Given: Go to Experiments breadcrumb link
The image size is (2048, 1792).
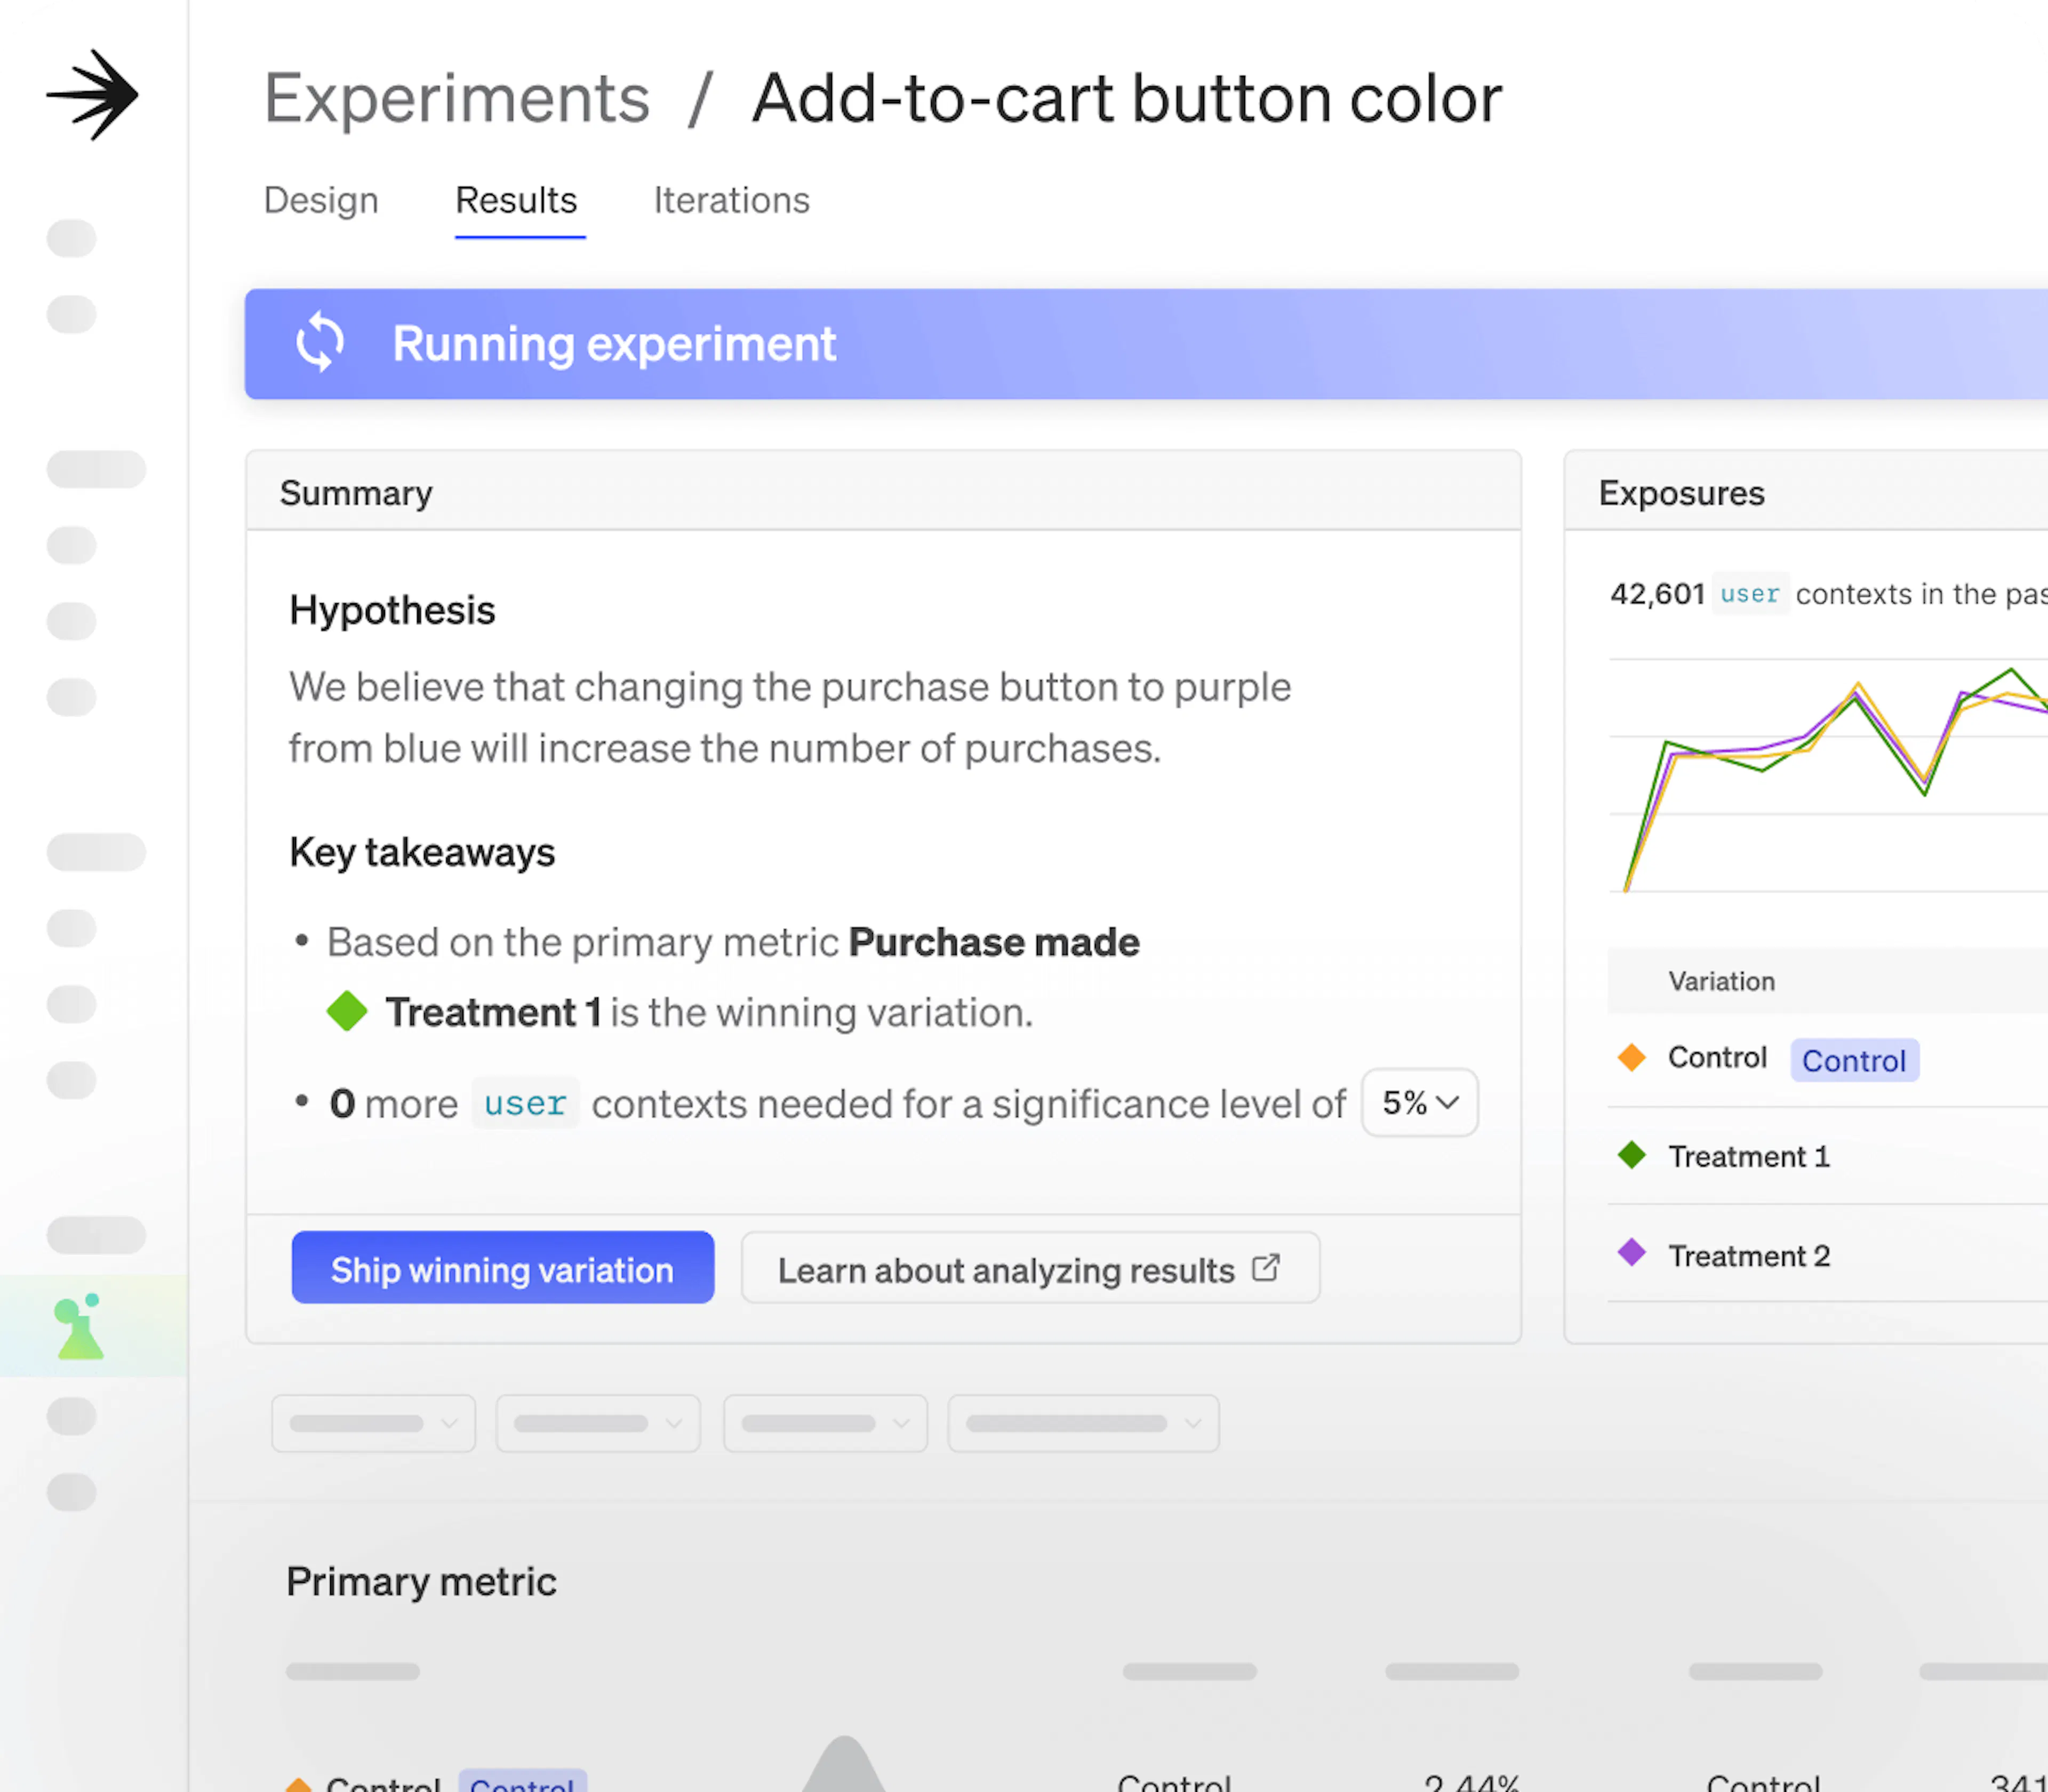Looking at the screenshot, I should 456,99.
